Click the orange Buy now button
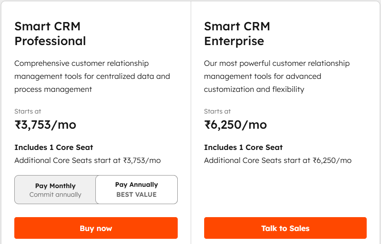This screenshot has width=381, height=244. point(96,228)
